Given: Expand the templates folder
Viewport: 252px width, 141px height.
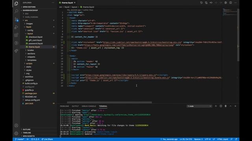Looking at the screenshot, I should click(39, 60).
